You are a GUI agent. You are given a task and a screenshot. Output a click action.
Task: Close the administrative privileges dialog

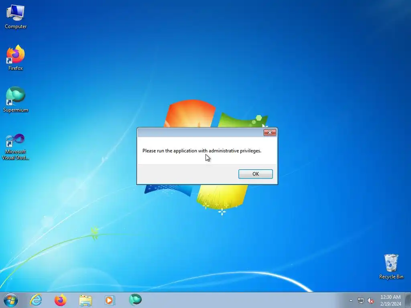point(270,132)
